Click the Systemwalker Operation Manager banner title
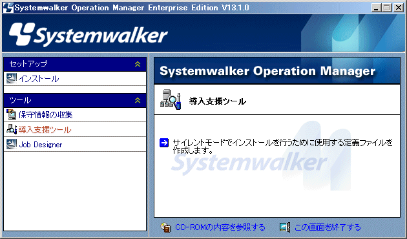This screenshot has height=239, width=407. click(267, 71)
